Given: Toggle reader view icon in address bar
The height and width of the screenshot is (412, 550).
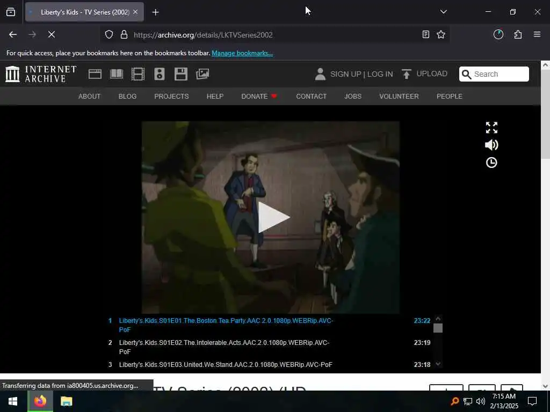Looking at the screenshot, I should (426, 34).
